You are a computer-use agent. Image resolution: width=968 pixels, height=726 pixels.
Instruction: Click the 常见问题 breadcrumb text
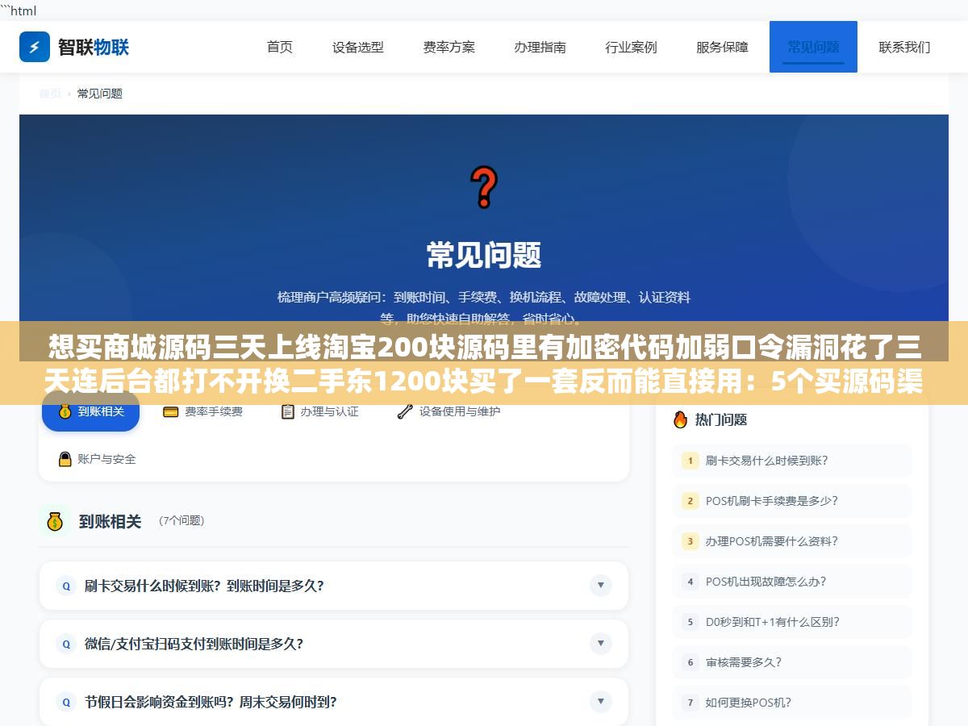(x=100, y=94)
